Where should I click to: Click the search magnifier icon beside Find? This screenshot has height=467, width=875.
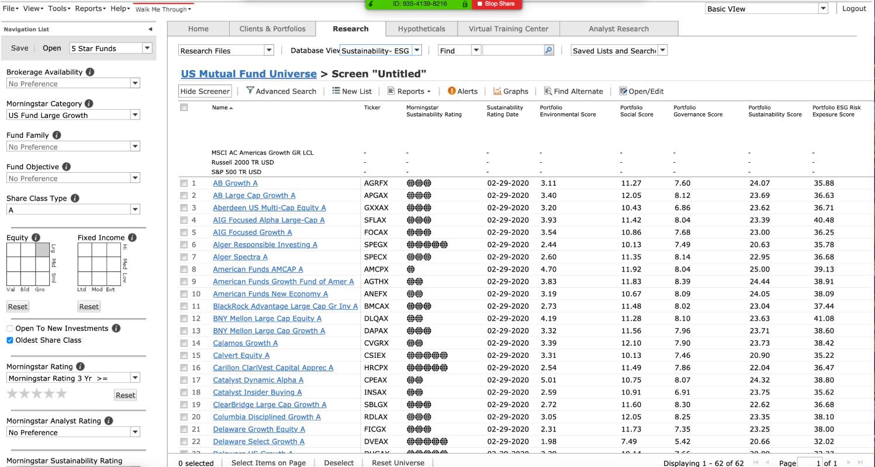pos(548,51)
